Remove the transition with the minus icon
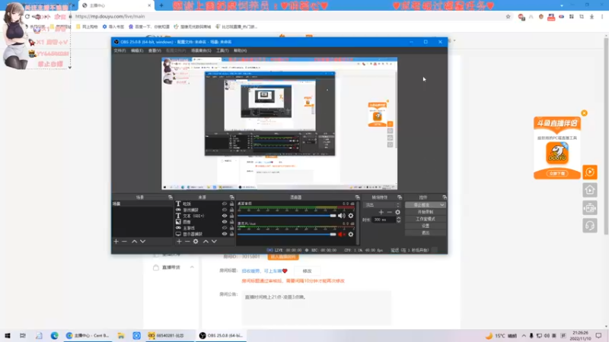The width and height of the screenshot is (609, 342). click(389, 212)
